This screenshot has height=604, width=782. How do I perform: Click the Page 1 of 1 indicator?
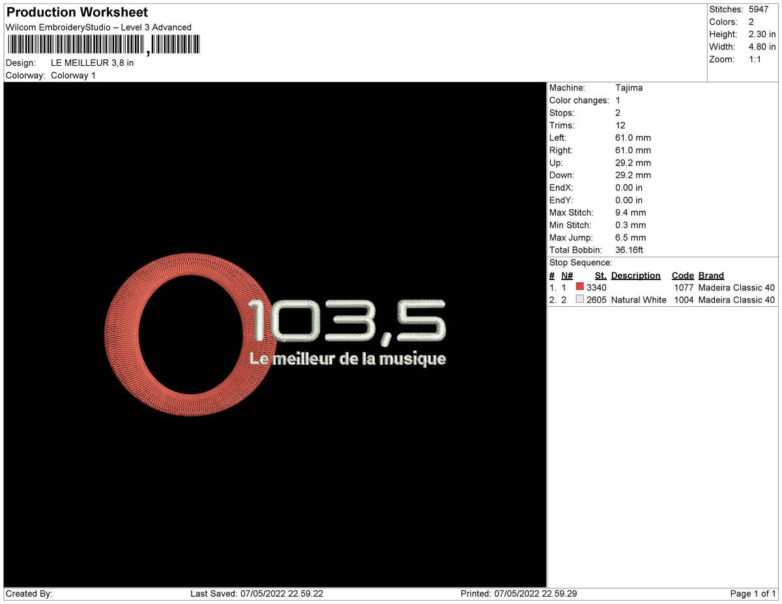(x=753, y=594)
